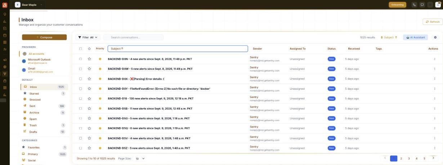This screenshot has width=443, height=165.
Task: Open the Drafts folder
Action: (44, 132)
